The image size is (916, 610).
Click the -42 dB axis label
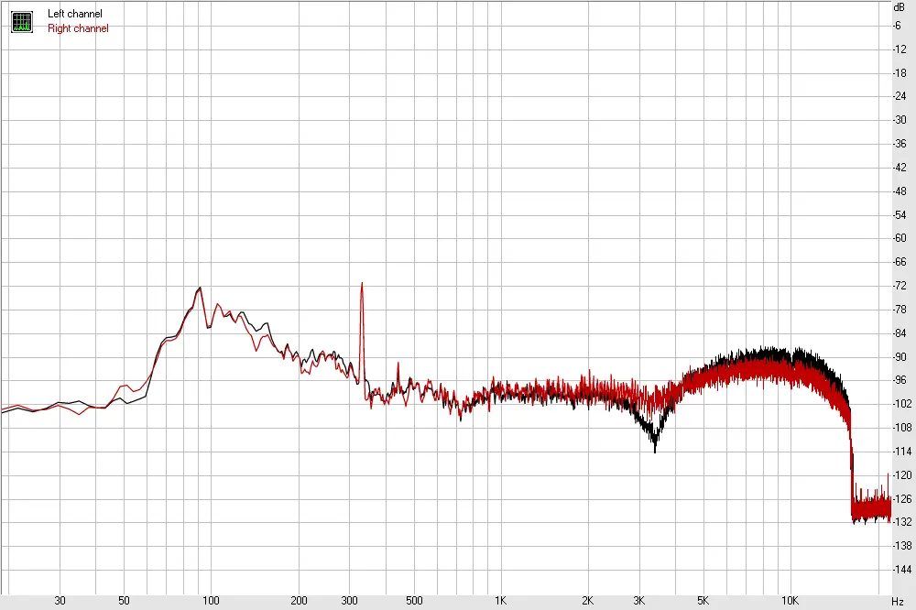[900, 167]
